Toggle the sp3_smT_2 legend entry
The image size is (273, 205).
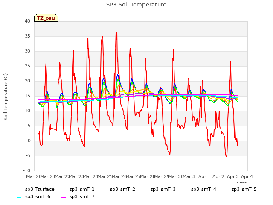point(119,190)
